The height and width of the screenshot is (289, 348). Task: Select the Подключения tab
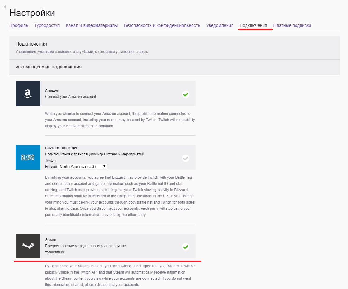(x=253, y=25)
